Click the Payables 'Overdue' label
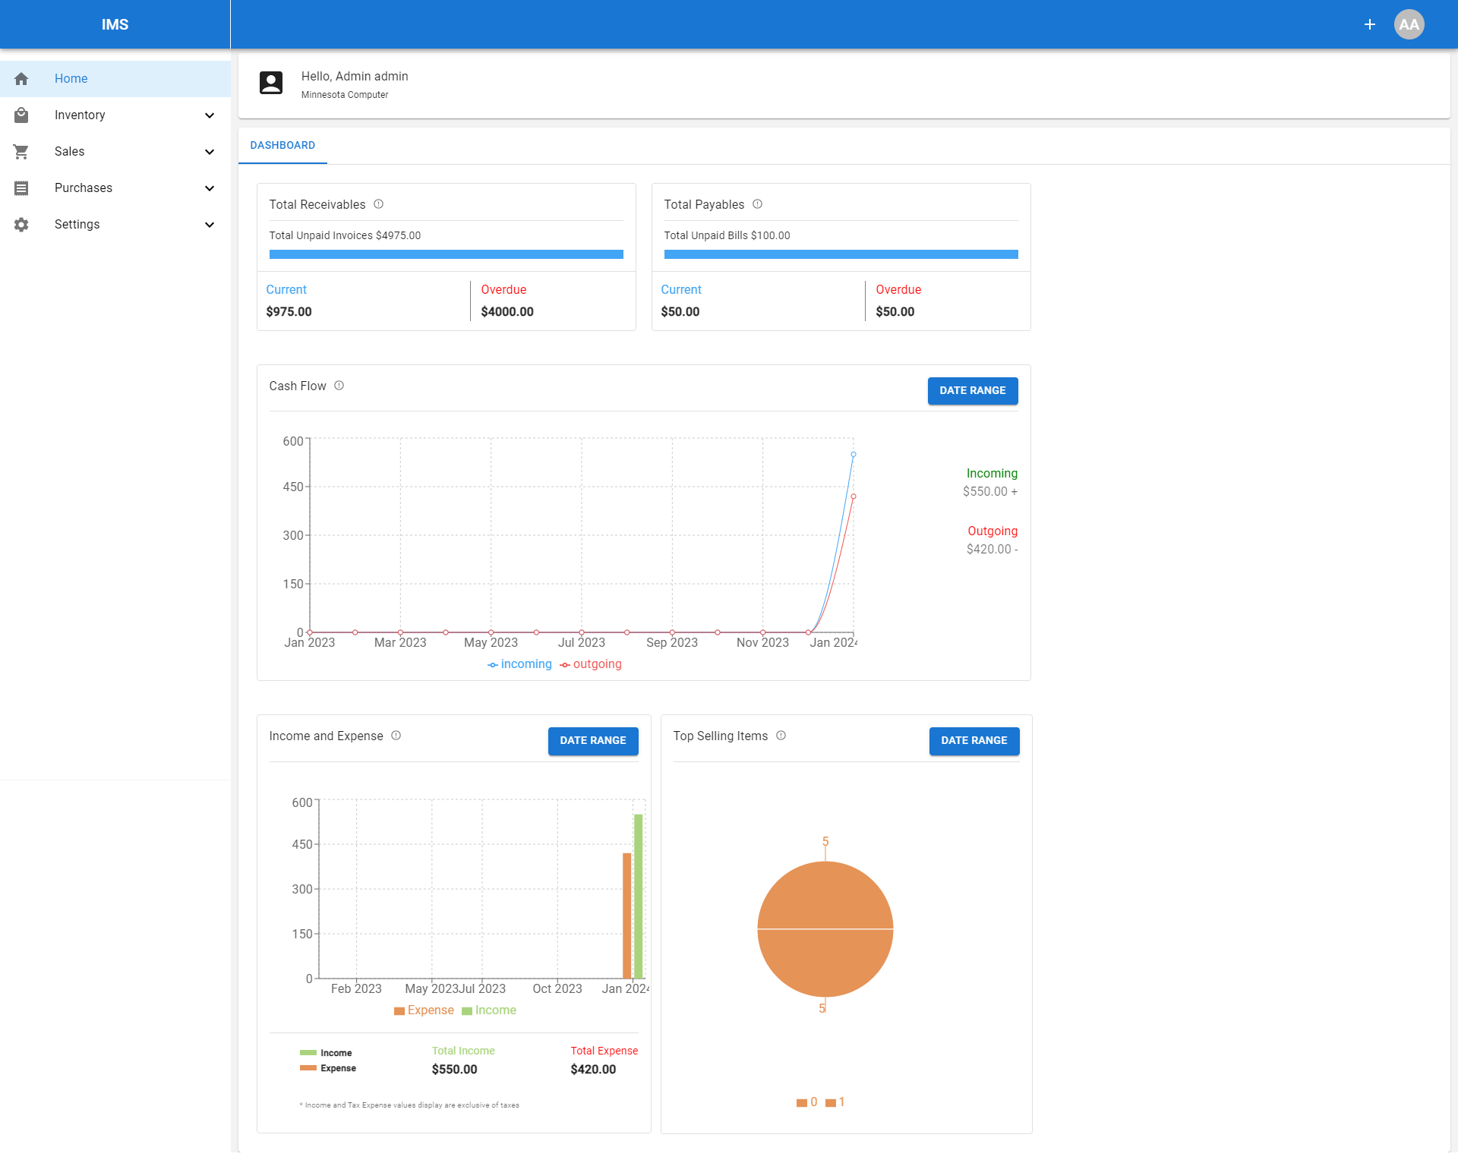The width and height of the screenshot is (1458, 1160). (x=898, y=290)
